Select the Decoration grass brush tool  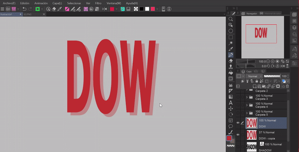231,85
